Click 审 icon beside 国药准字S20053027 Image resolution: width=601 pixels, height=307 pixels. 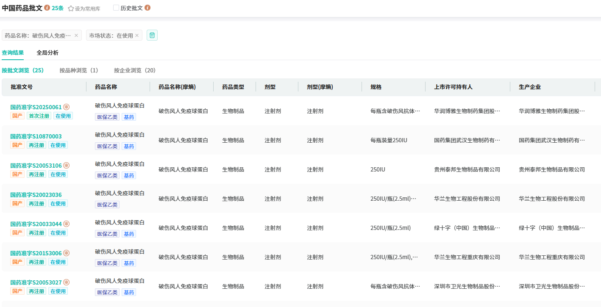tap(67, 282)
